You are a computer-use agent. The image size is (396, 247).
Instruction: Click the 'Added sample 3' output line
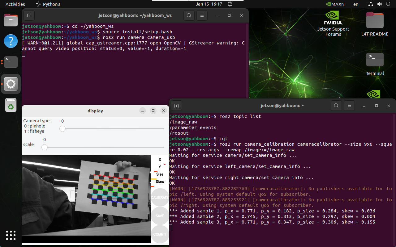click(x=272, y=222)
